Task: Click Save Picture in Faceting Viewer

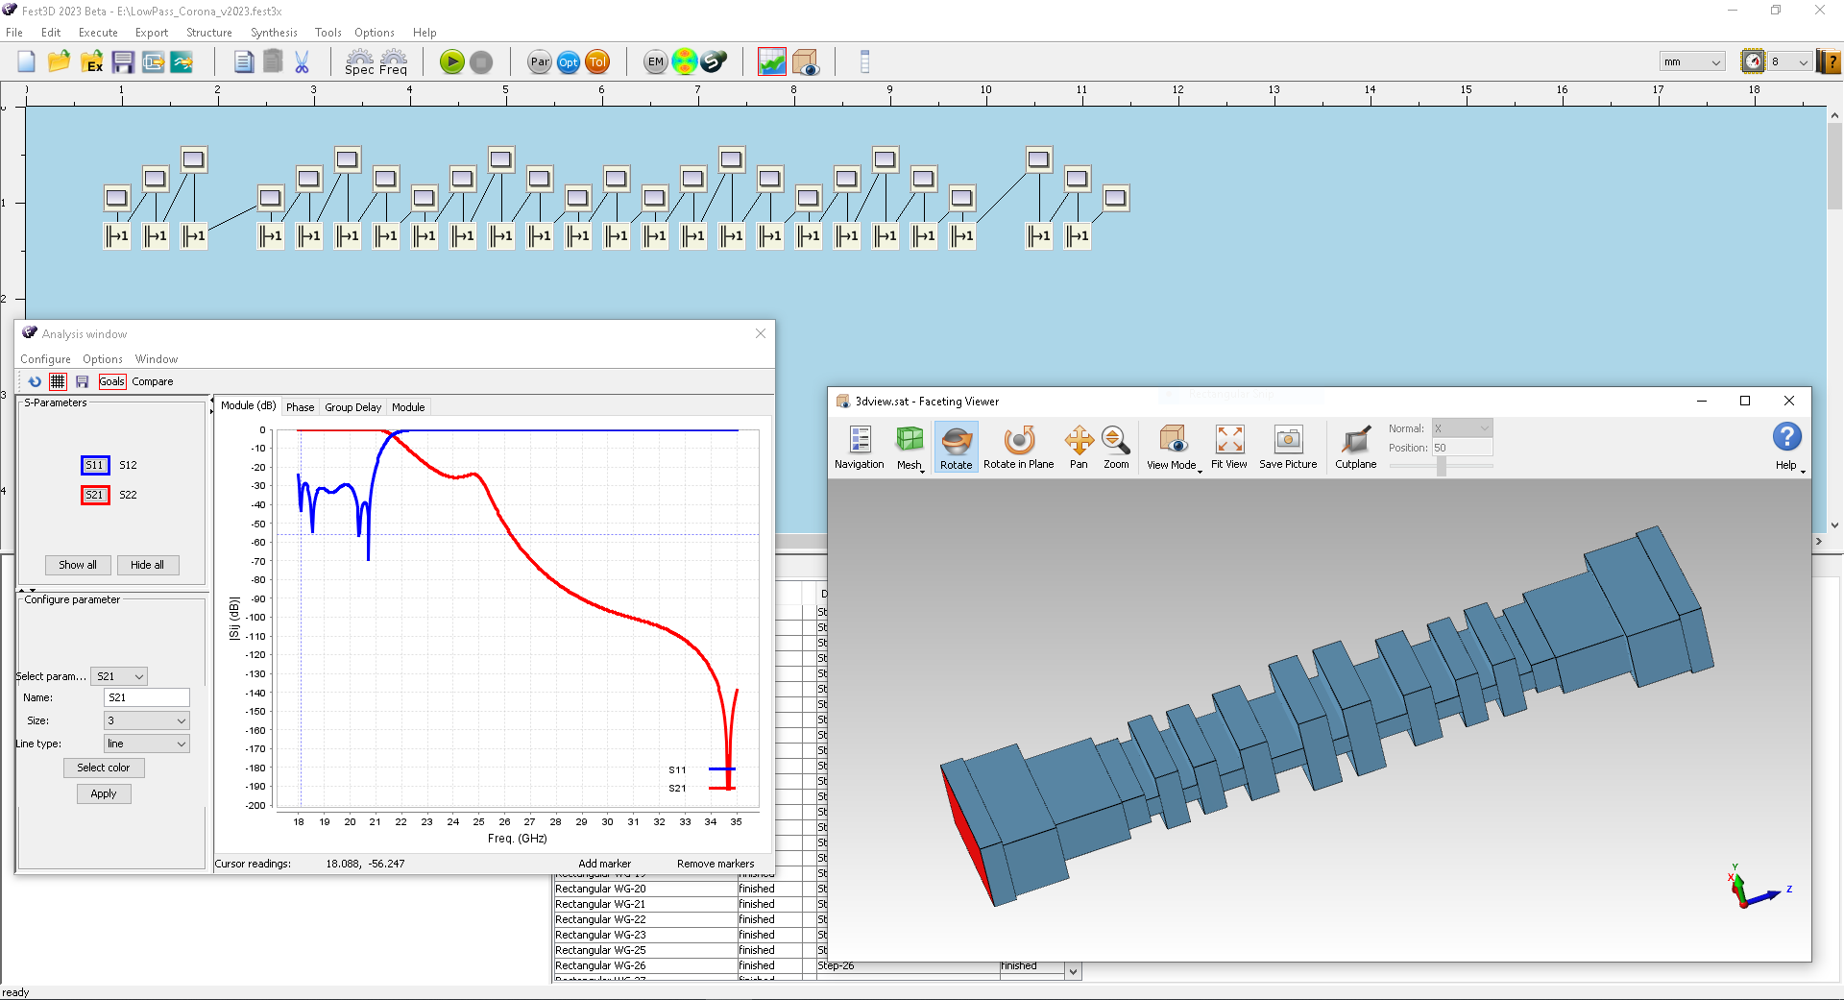Action: [x=1287, y=445]
